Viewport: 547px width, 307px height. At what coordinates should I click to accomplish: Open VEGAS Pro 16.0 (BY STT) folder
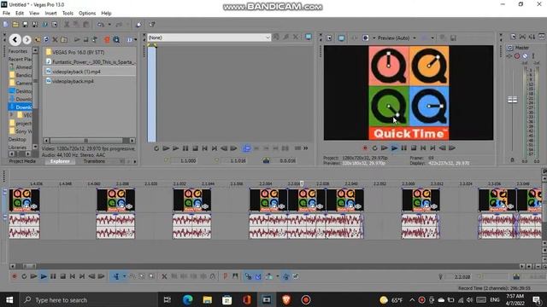[x=78, y=52]
